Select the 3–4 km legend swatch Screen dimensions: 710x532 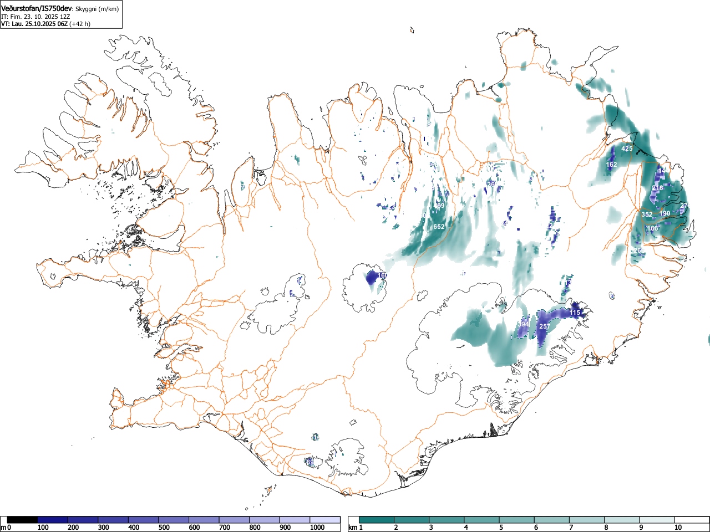point(447,520)
